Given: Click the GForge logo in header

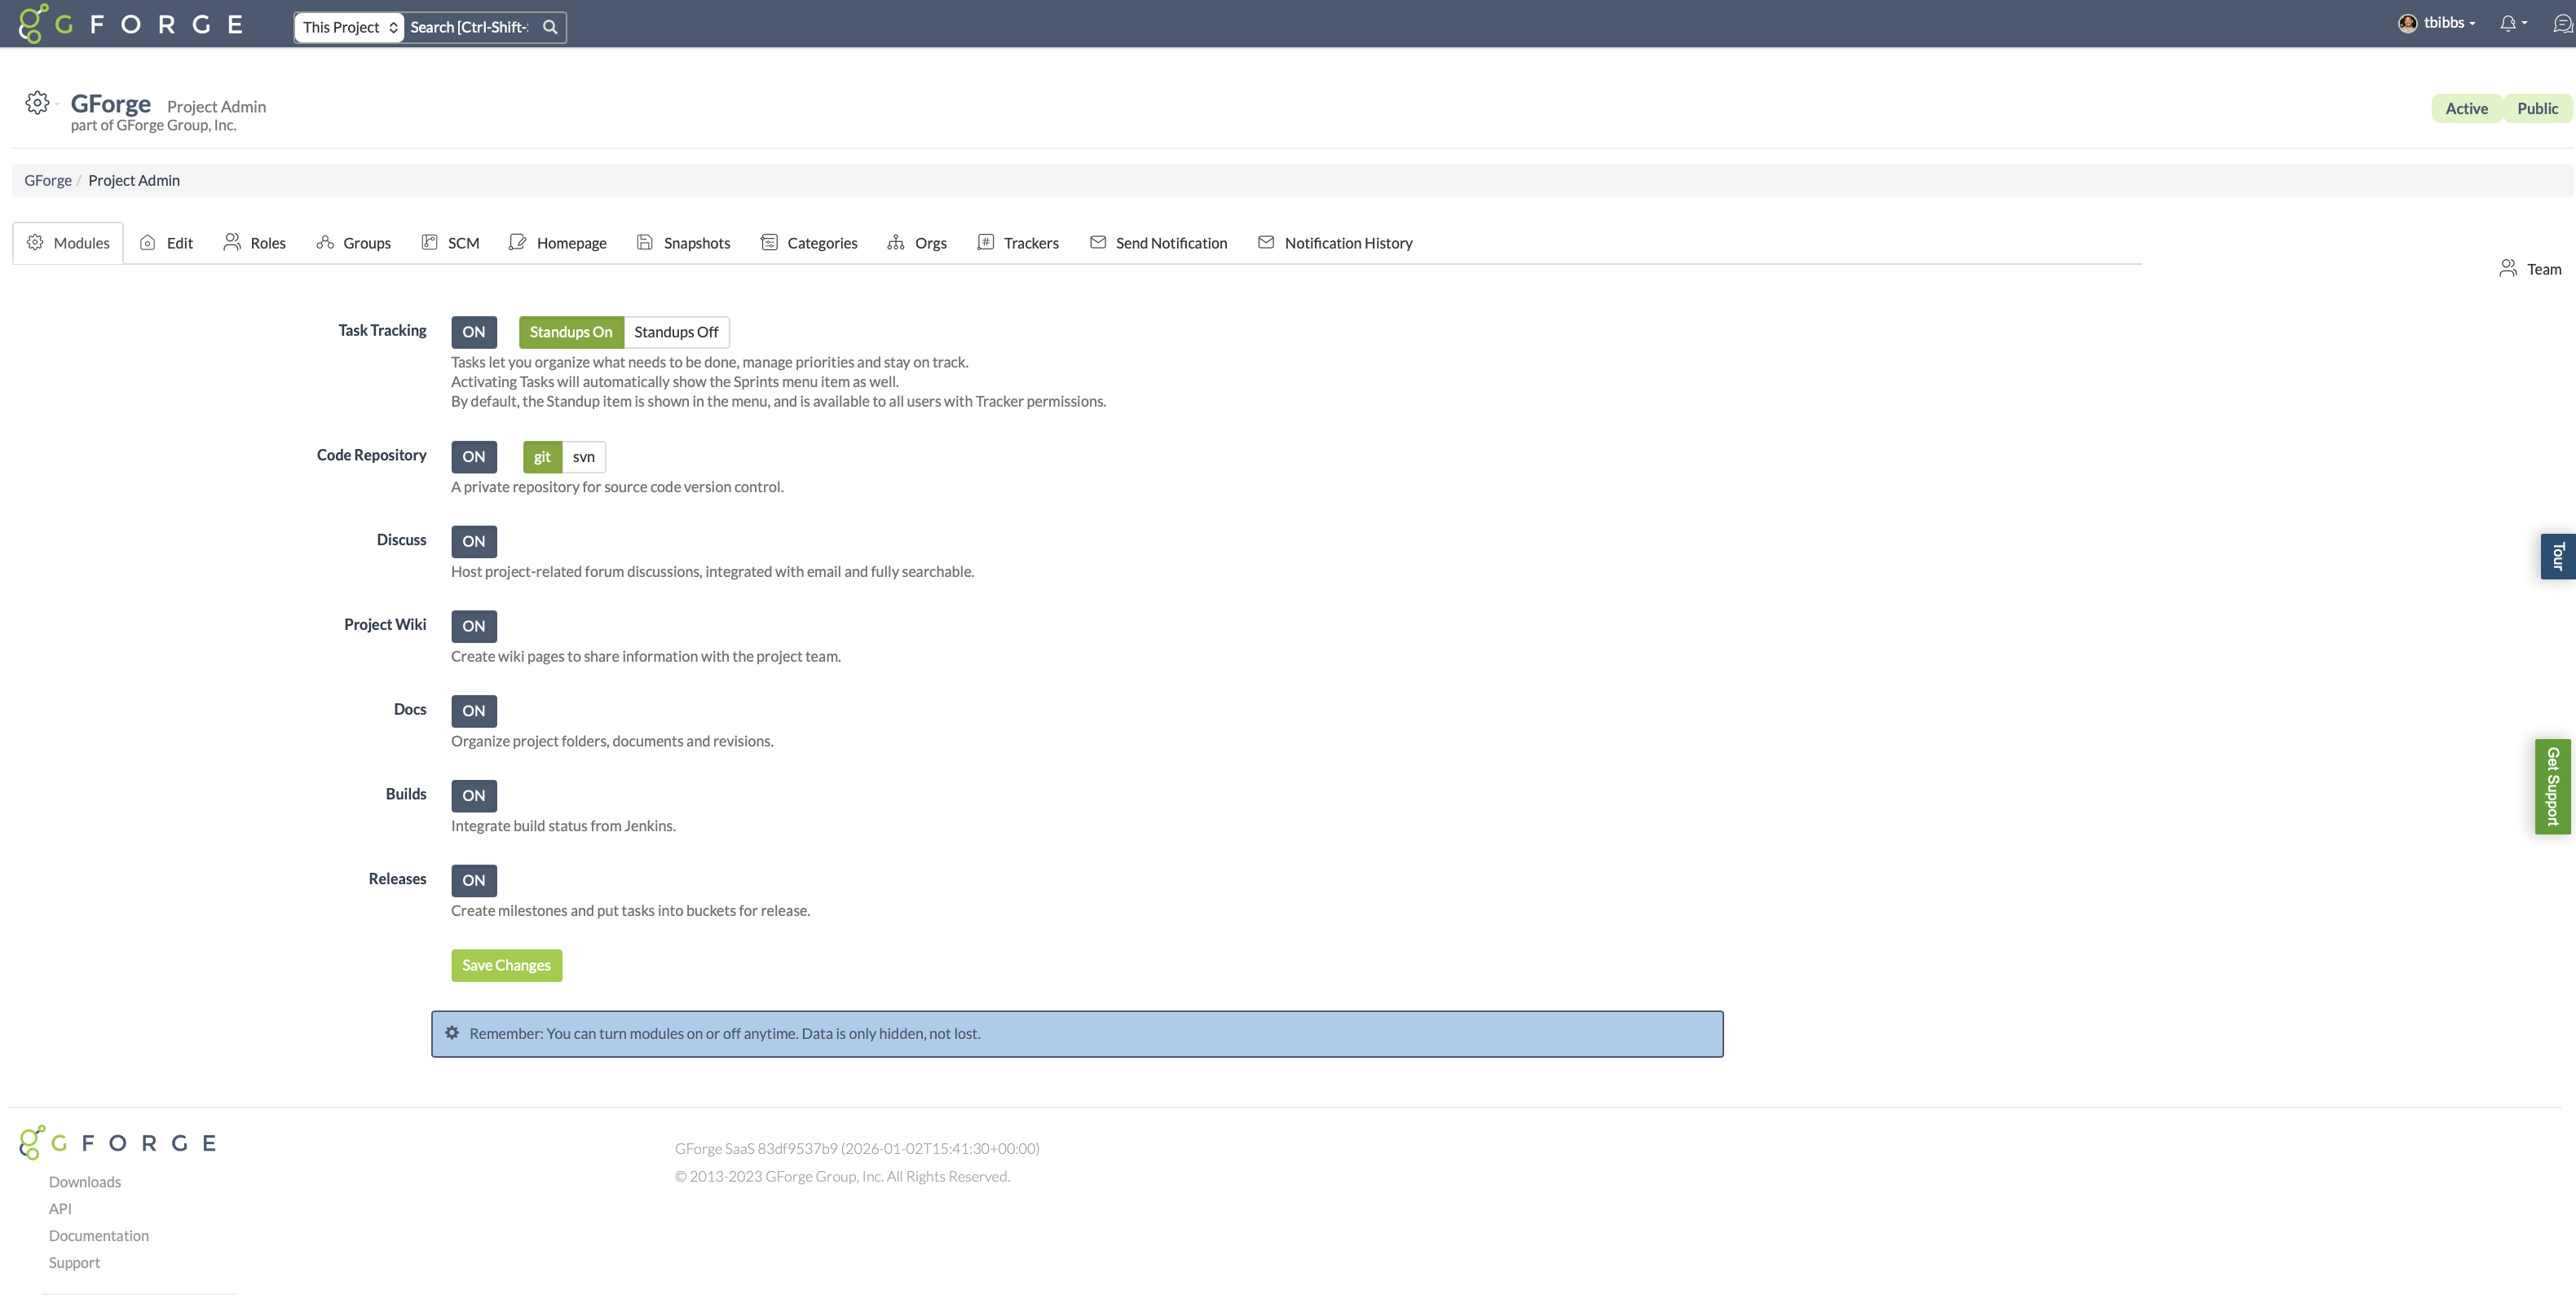Looking at the screenshot, I should pos(130,24).
